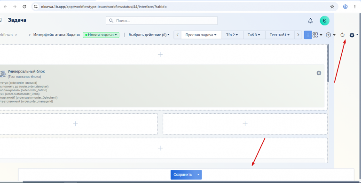This screenshot has width=361, height=183.
Task: Switch to Простая задача tab
Action: click(201, 35)
